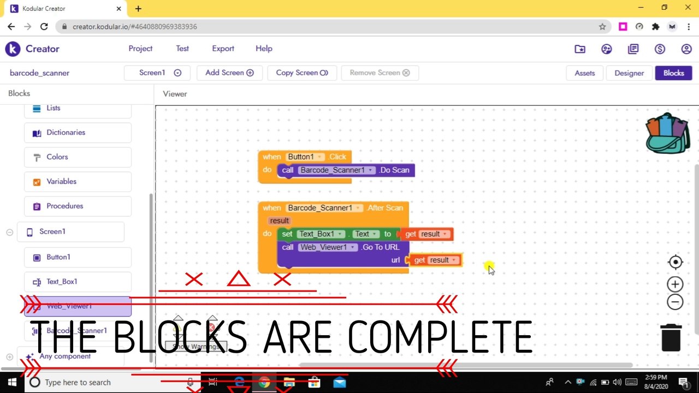Screen dimensions: 699x393
Task: Center the workspace with the target icon
Action: [x=676, y=262]
